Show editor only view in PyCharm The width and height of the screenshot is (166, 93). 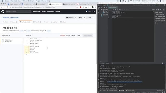[156, 10]
